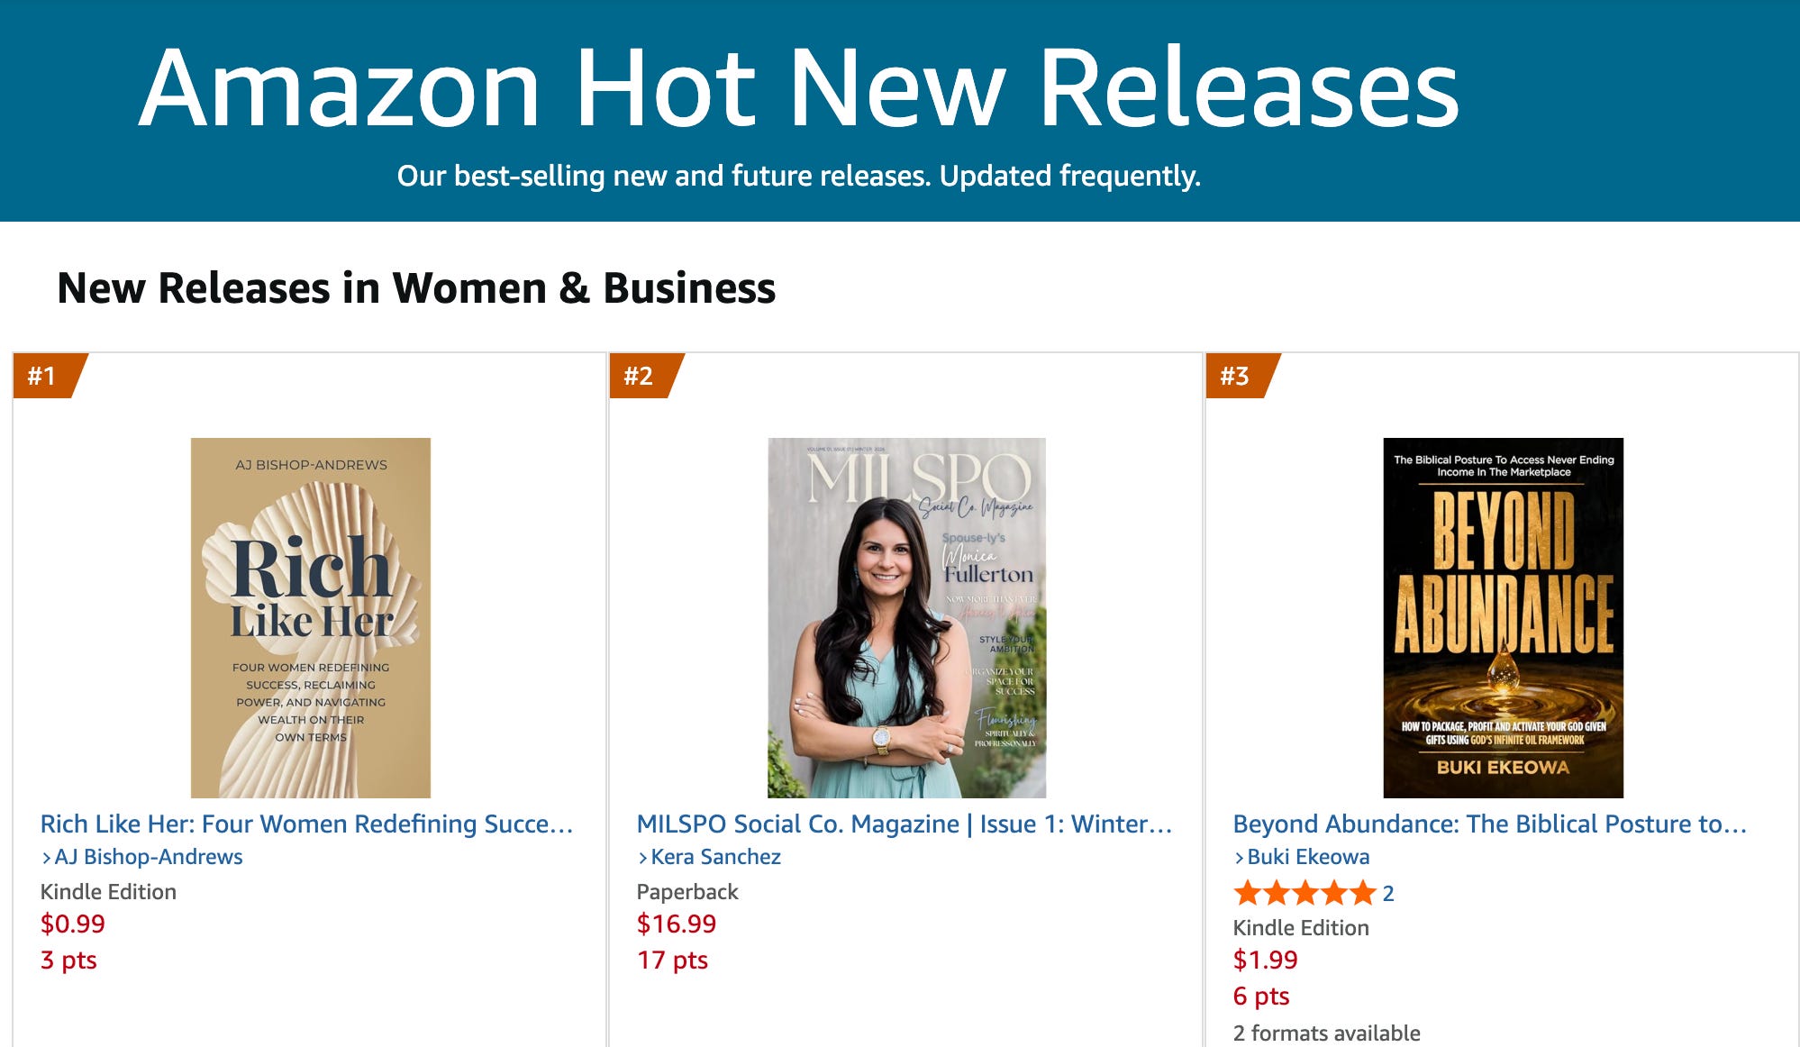Open the MILSPO Social Co. Magazine title link

(x=905, y=824)
